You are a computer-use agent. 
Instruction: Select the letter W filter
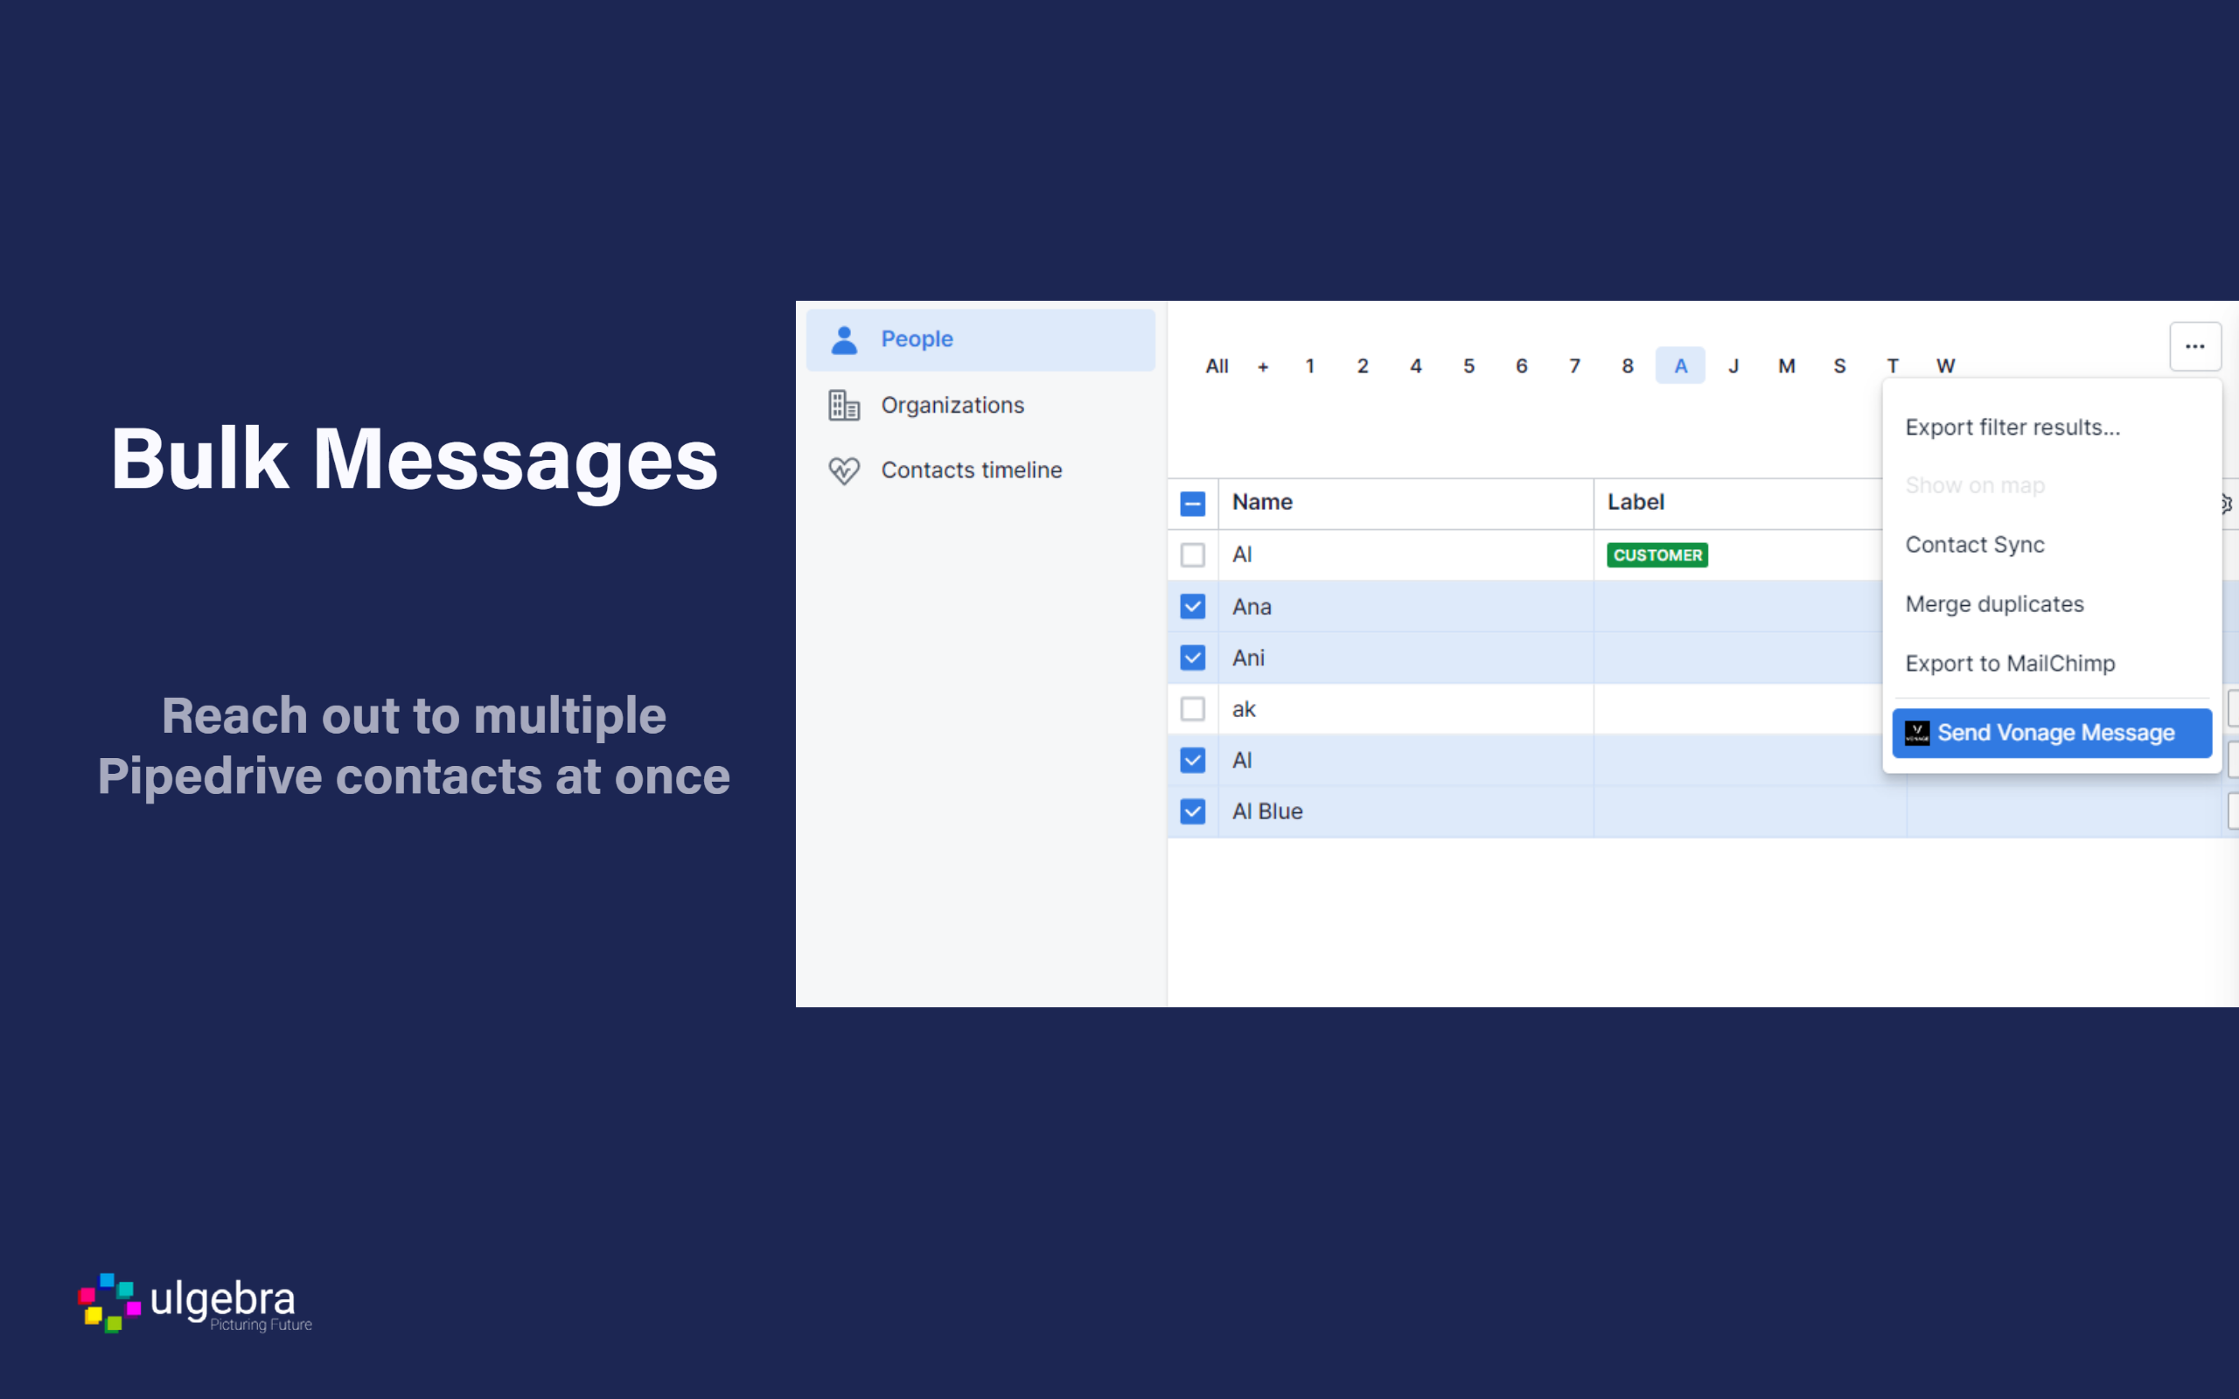1946,366
